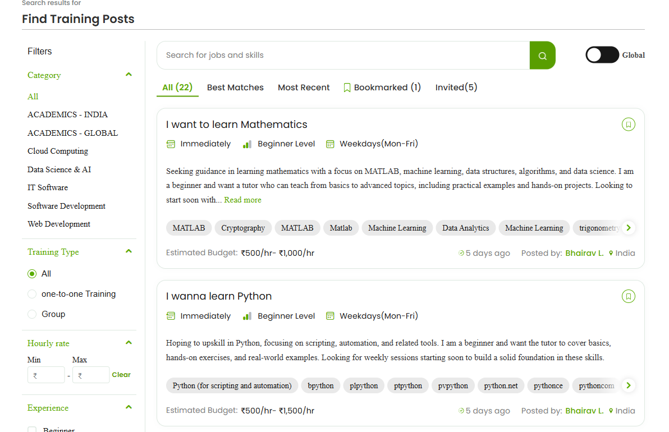
Task: Open the Invited(5) tab
Action: click(456, 88)
